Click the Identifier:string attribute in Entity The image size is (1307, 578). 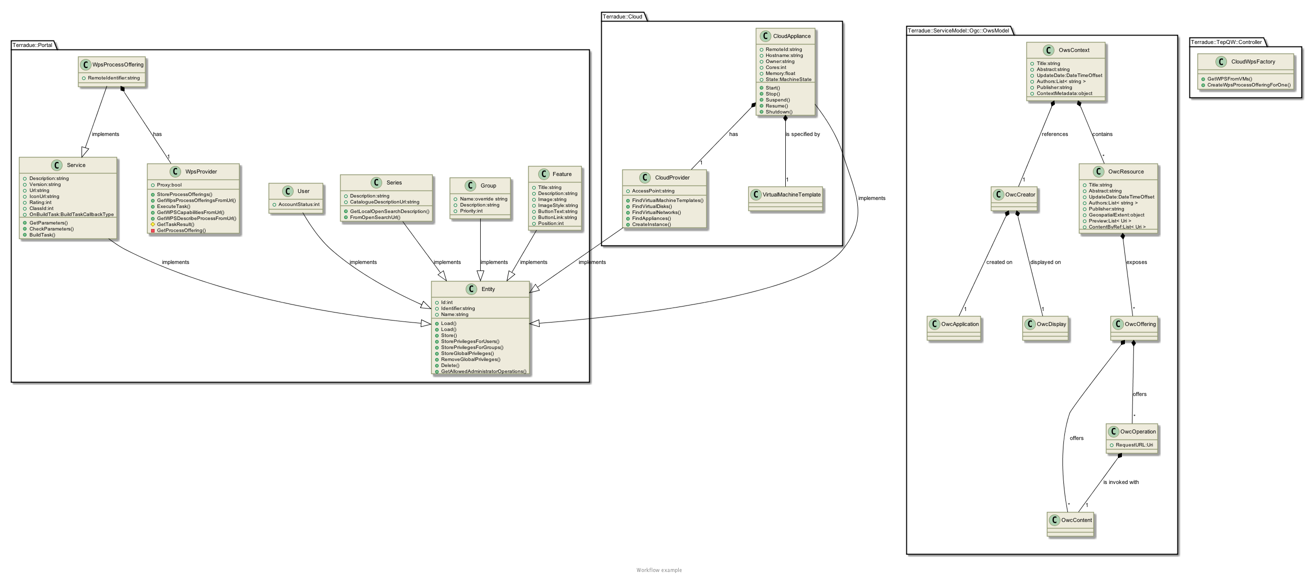coord(458,308)
